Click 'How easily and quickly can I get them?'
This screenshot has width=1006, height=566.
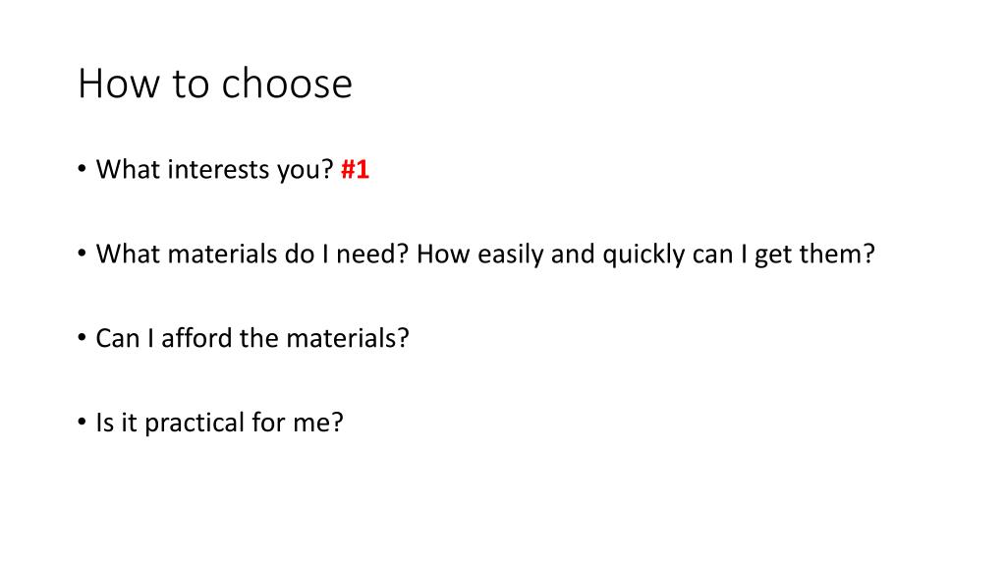(x=645, y=255)
